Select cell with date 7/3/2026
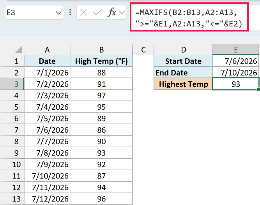 [x=47, y=95]
